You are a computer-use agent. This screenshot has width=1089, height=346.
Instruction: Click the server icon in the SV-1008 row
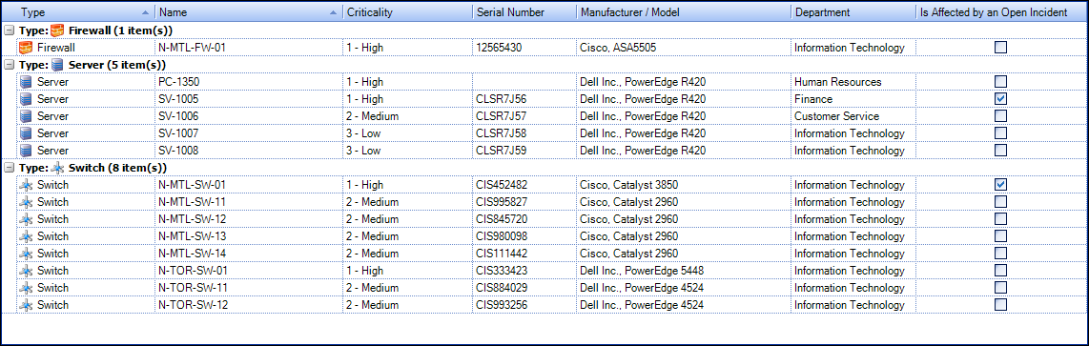[x=27, y=151]
